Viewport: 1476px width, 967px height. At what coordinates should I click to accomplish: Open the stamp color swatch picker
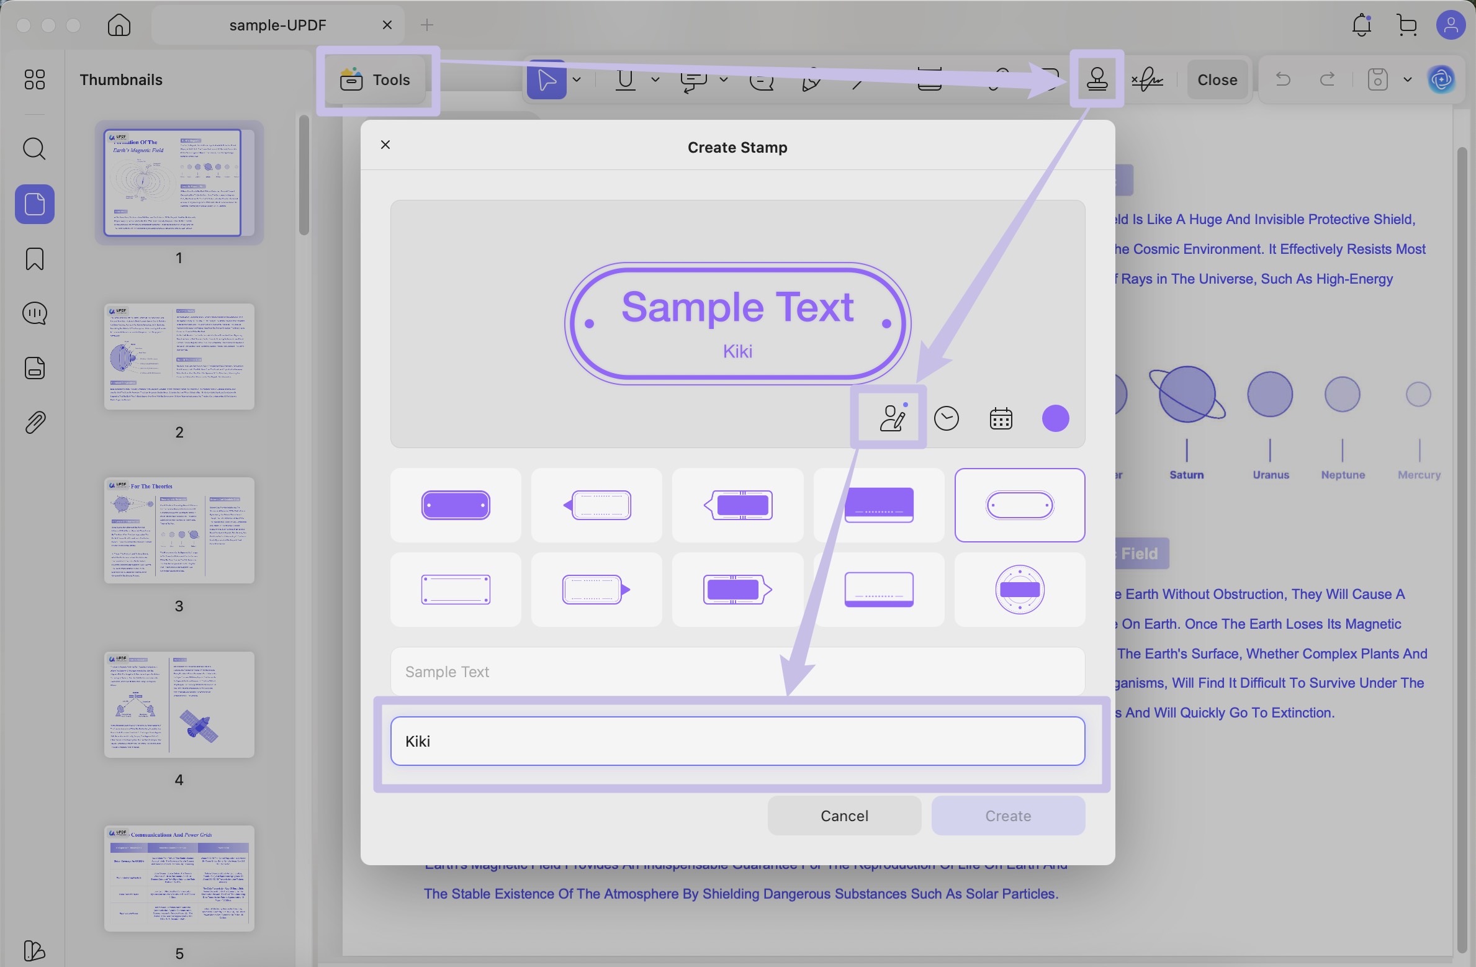(x=1056, y=418)
